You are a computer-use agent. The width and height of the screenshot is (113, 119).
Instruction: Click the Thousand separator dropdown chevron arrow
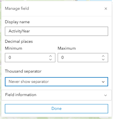pyautogui.click(x=103, y=82)
